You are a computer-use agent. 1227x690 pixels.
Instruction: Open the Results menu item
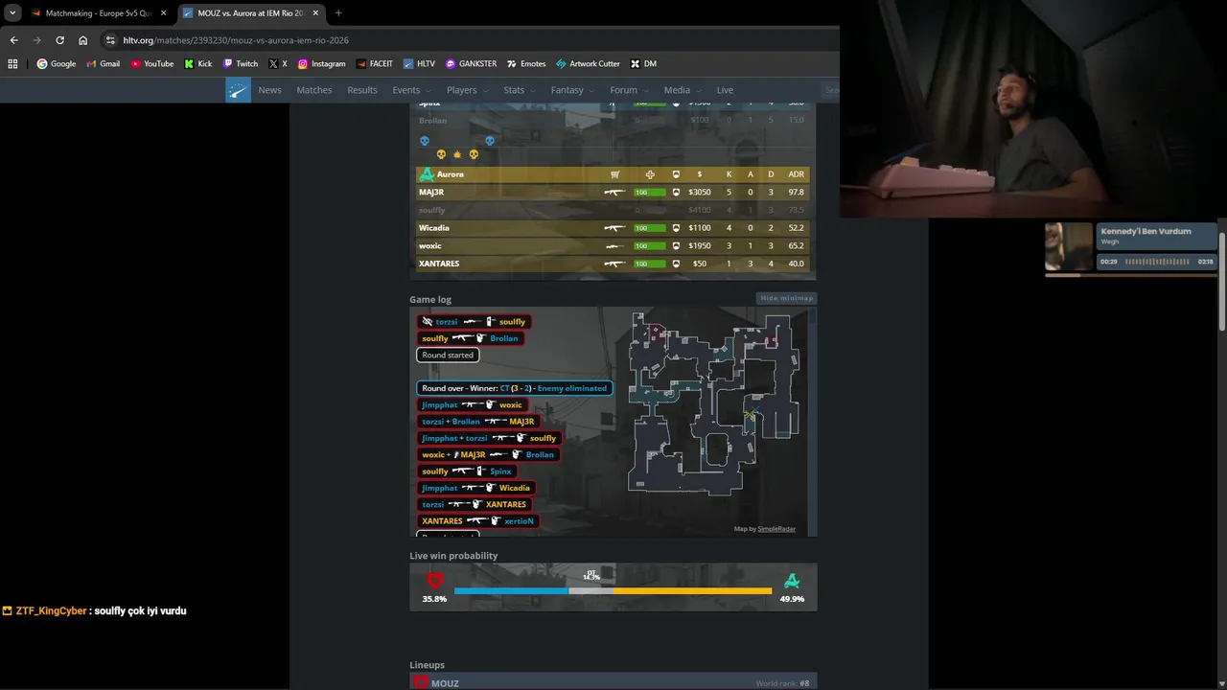(362, 90)
